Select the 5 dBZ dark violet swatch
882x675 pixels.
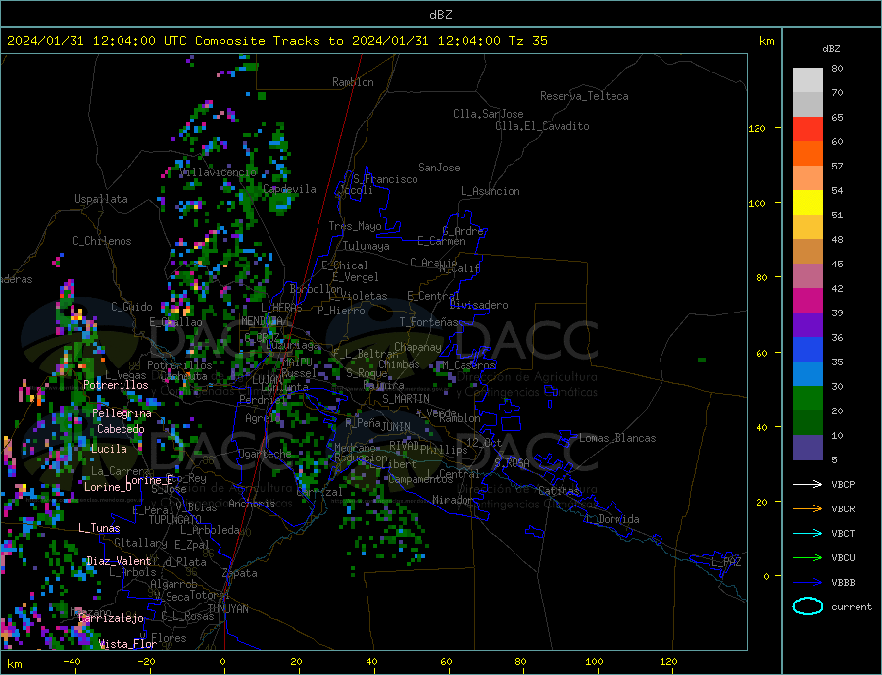(808, 448)
